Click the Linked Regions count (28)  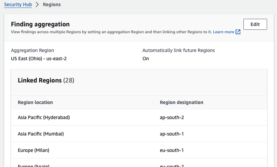pos(69,80)
